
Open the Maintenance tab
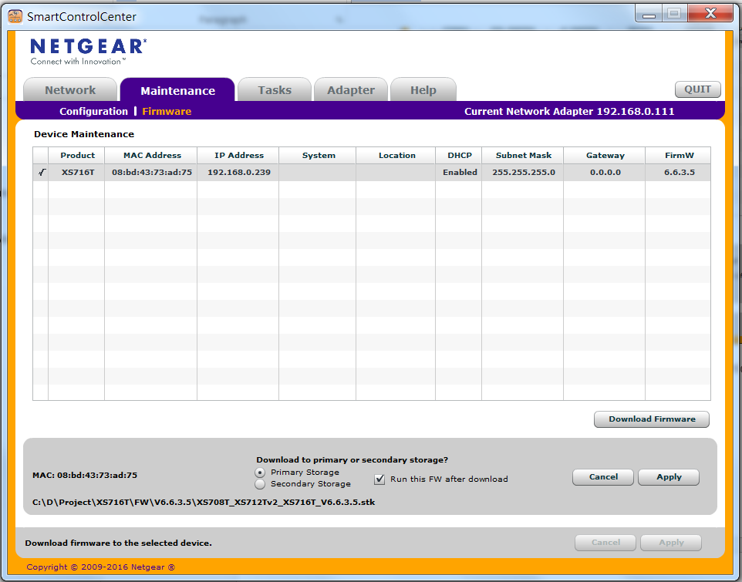[x=178, y=90]
